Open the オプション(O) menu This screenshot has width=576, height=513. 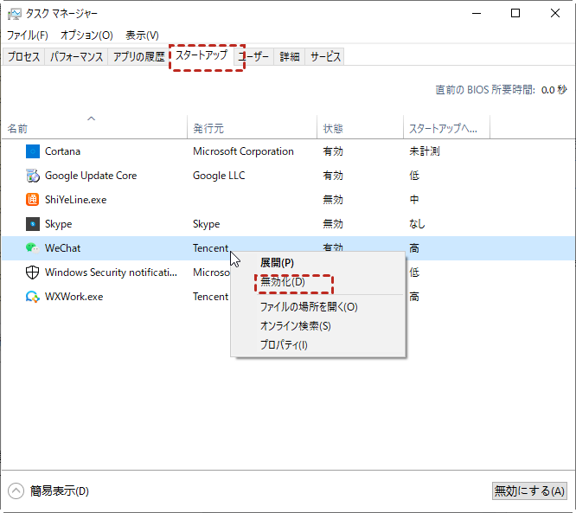[x=86, y=35]
